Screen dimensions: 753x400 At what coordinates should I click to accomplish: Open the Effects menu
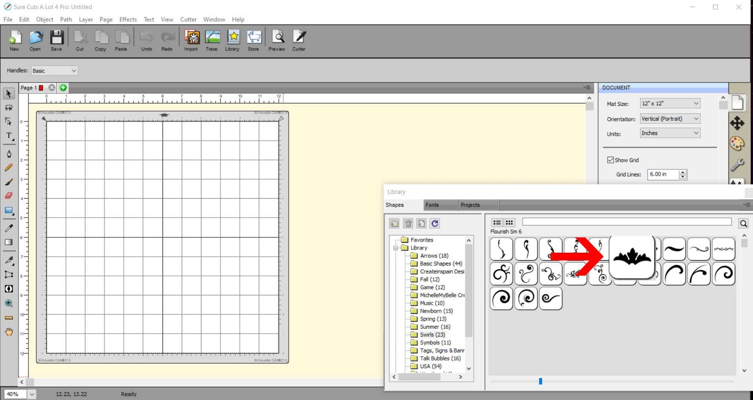128,19
